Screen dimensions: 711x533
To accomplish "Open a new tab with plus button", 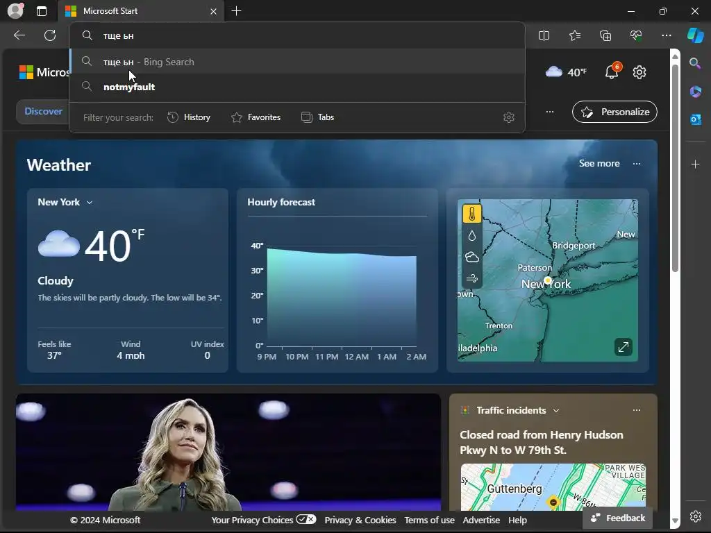I will click(236, 11).
